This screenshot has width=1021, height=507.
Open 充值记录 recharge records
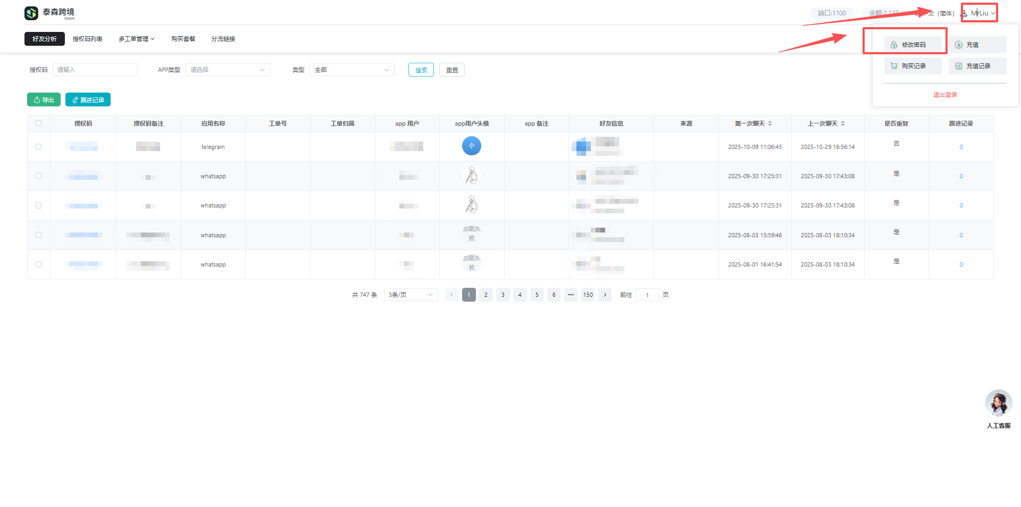(x=977, y=66)
